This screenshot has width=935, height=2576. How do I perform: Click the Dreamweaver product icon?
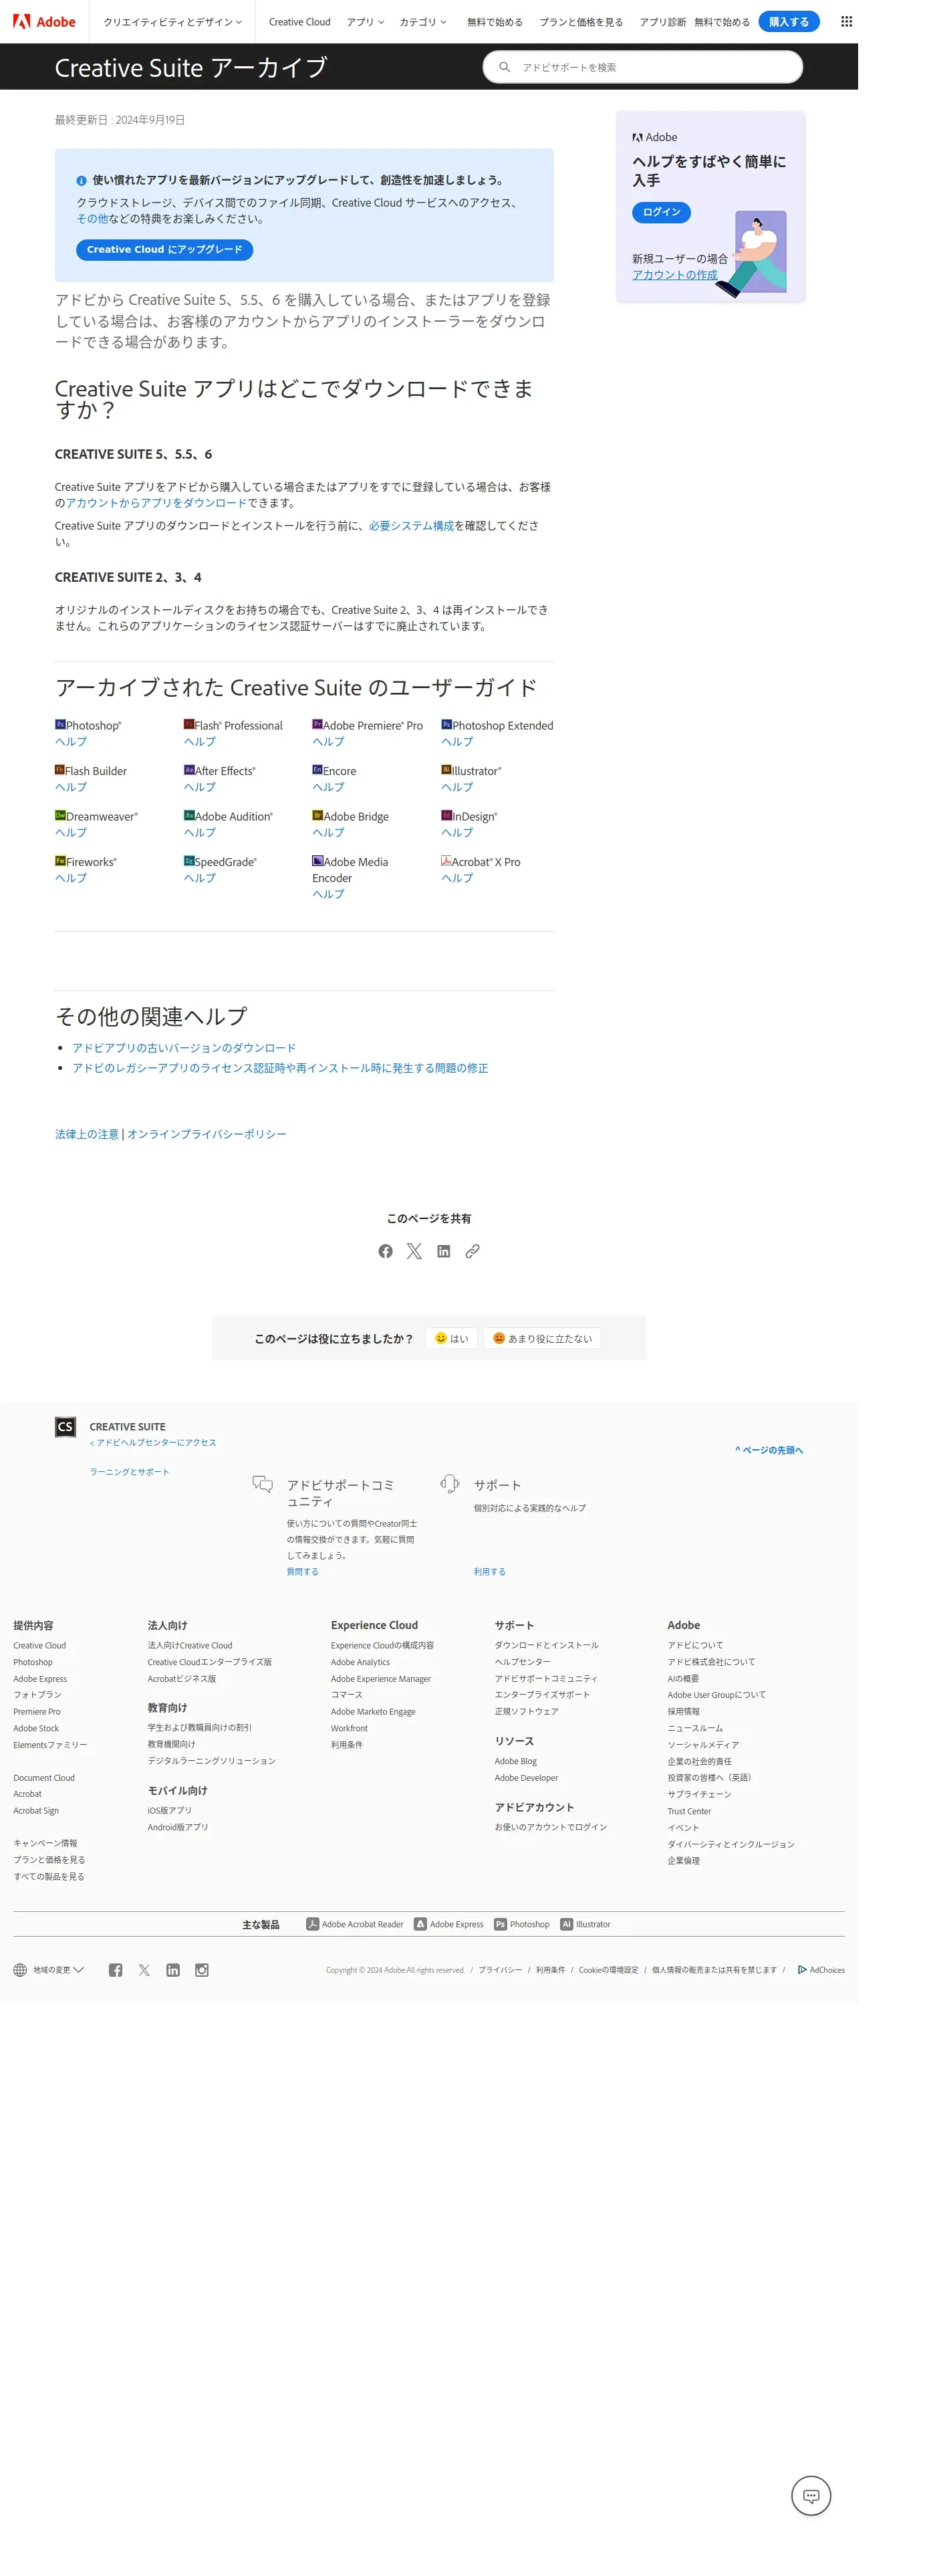pos(60,815)
